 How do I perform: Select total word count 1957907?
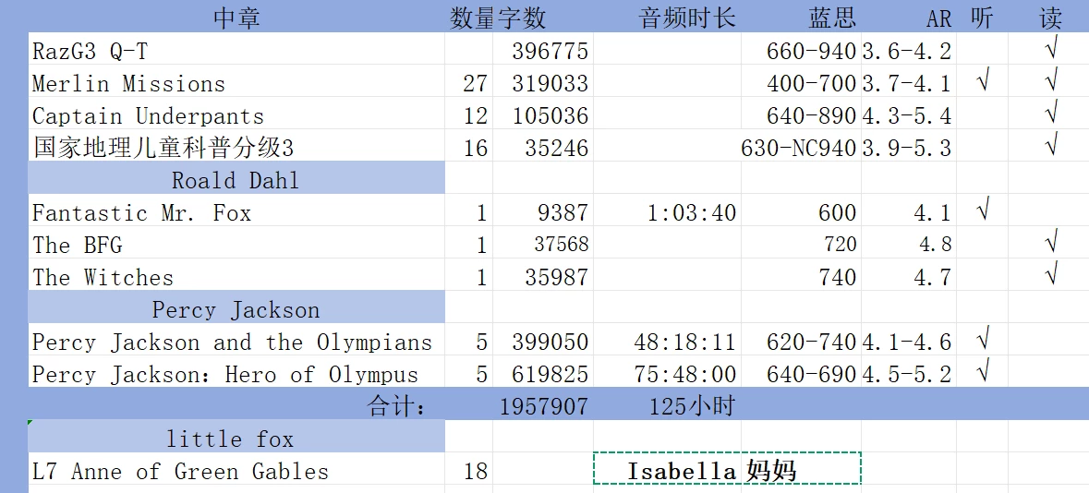(x=543, y=404)
